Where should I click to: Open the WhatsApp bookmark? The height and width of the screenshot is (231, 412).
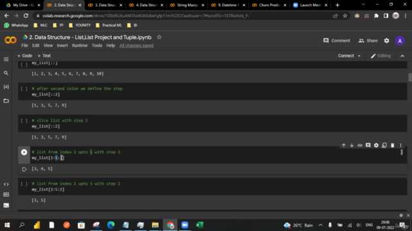point(16,25)
